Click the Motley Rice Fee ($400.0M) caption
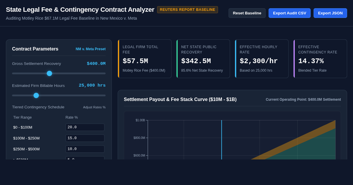Screen dimensions: 353x185 pyautogui.click(x=144, y=70)
